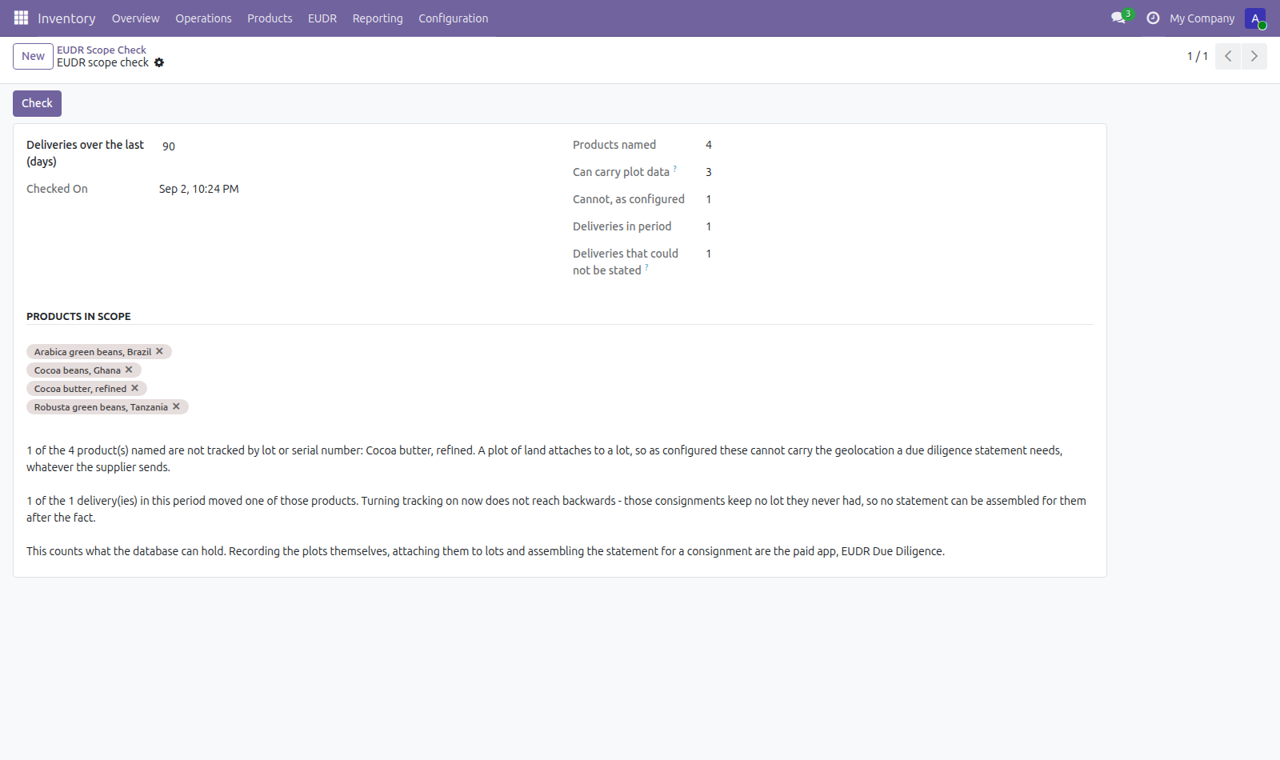Screen dimensions: 1280x760
Task: Click the Checked On value Sep 2, 10:24 PM
Action: click(199, 189)
